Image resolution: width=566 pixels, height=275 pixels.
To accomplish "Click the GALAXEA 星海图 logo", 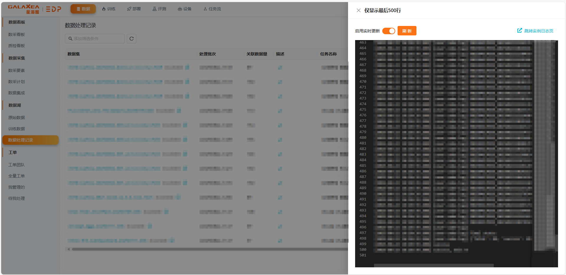I will [24, 9].
